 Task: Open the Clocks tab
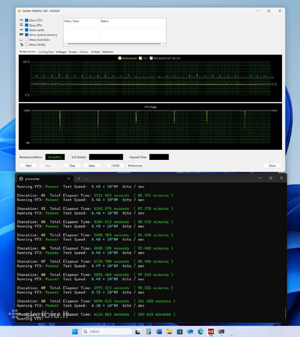[83, 52]
